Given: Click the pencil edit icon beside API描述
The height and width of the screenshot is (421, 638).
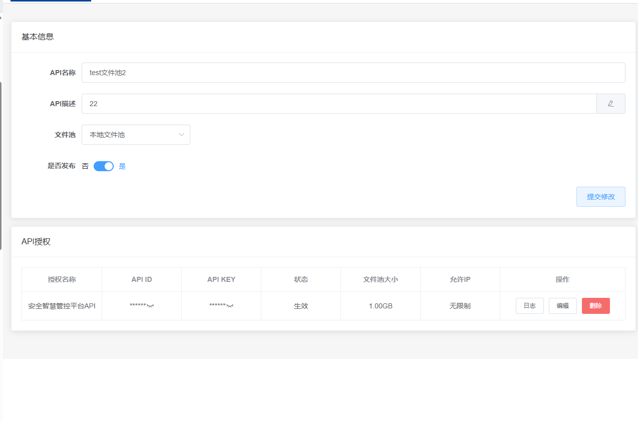Looking at the screenshot, I should [610, 104].
